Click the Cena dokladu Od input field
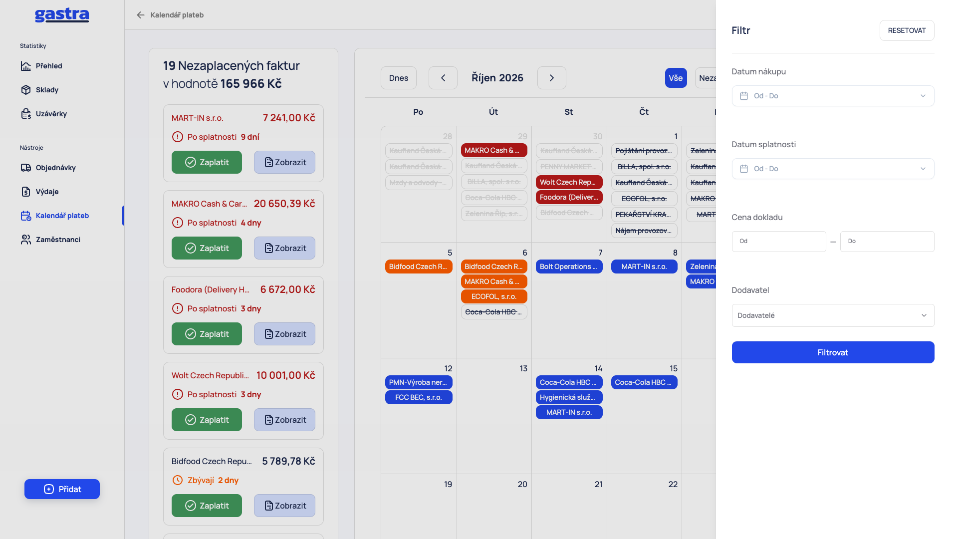Screen dimensions: 958x539 click(779, 241)
